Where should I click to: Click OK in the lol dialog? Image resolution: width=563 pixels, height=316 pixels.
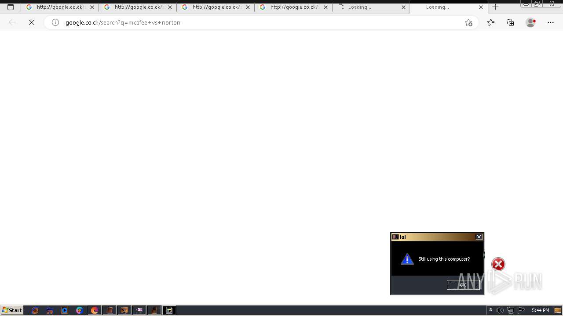pos(463,285)
